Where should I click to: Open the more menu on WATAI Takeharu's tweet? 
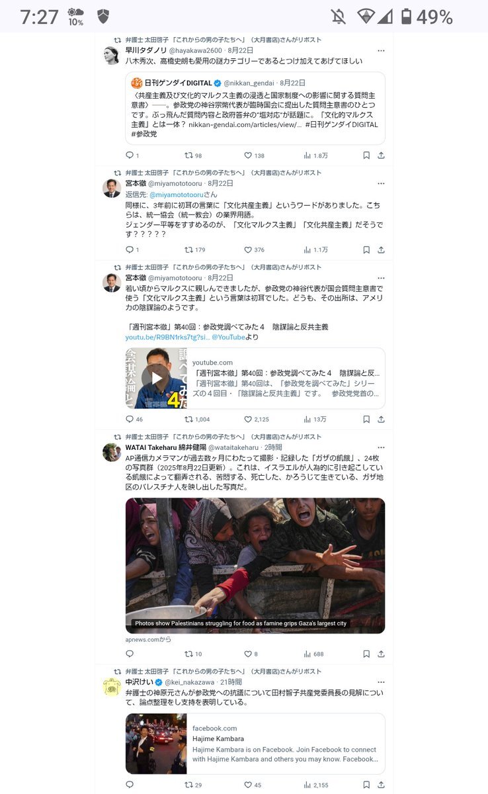[x=381, y=447]
